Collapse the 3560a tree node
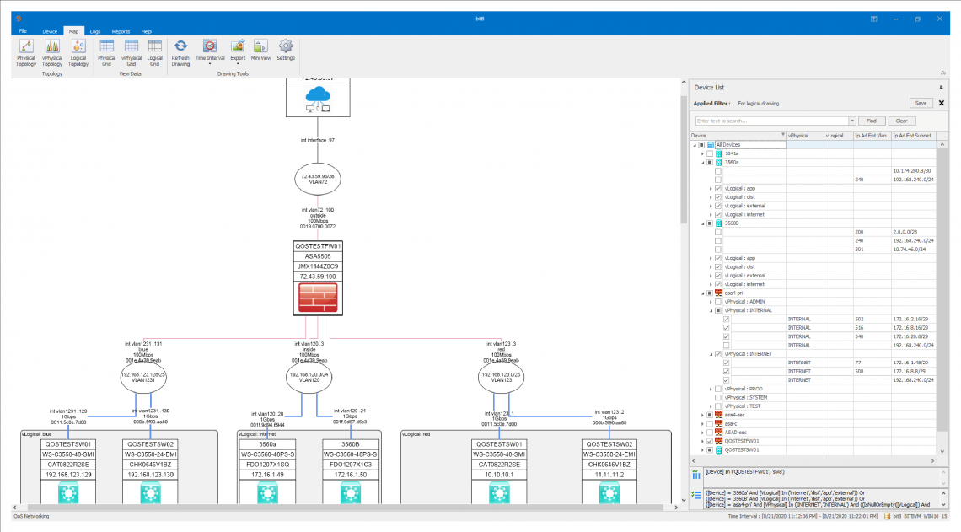This screenshot has width=961, height=532. 702,163
